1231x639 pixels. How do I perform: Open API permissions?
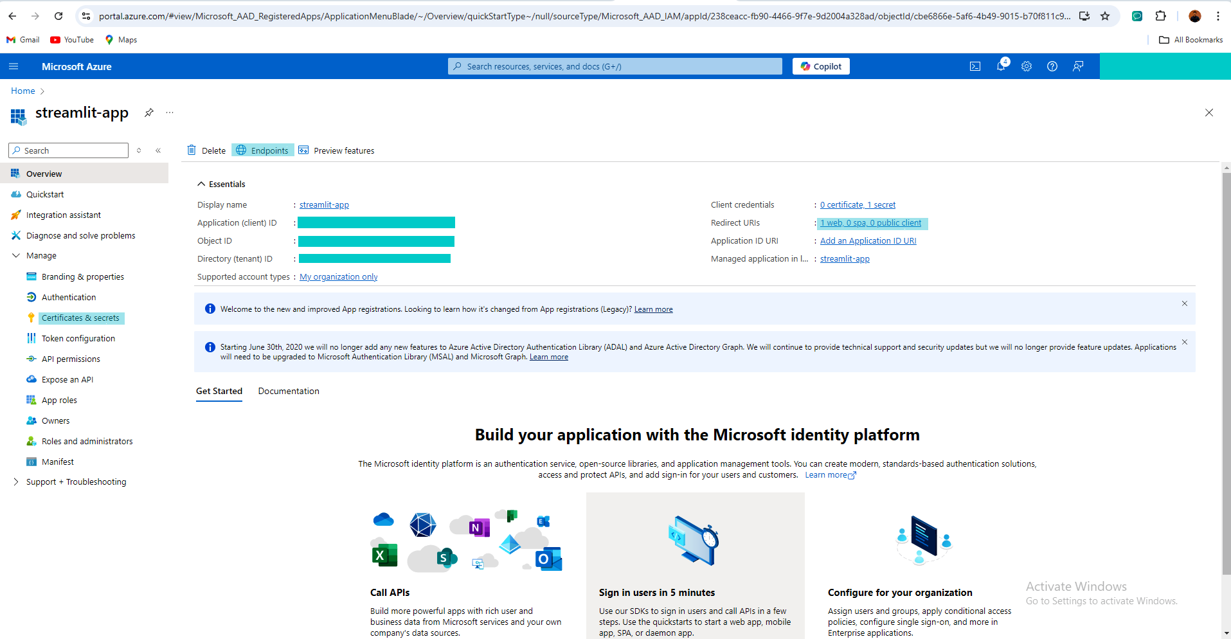(x=70, y=358)
